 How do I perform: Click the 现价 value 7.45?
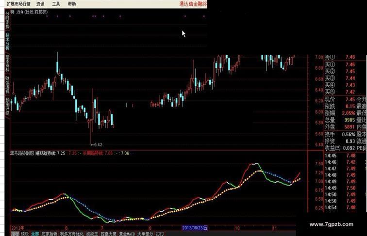350,99
